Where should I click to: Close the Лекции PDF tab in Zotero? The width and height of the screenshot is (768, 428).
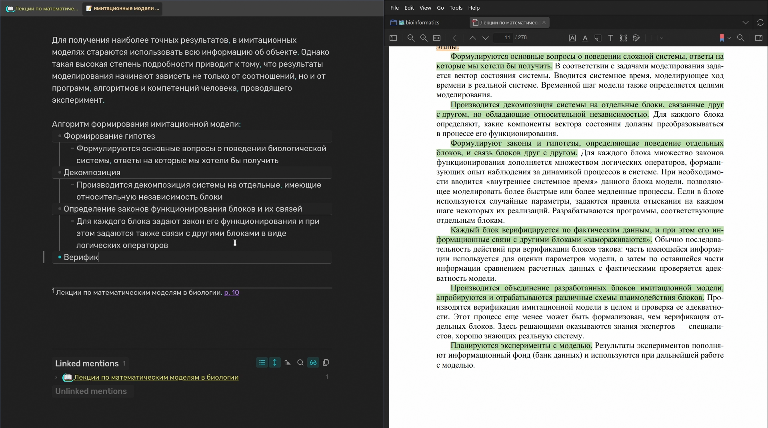(x=544, y=22)
